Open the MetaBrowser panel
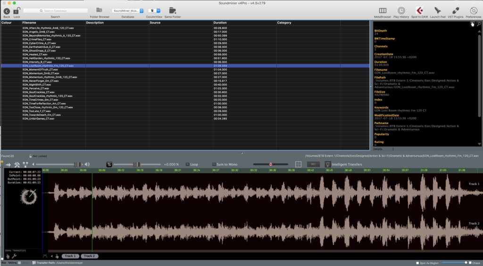This screenshot has width=483, height=266. (x=383, y=11)
